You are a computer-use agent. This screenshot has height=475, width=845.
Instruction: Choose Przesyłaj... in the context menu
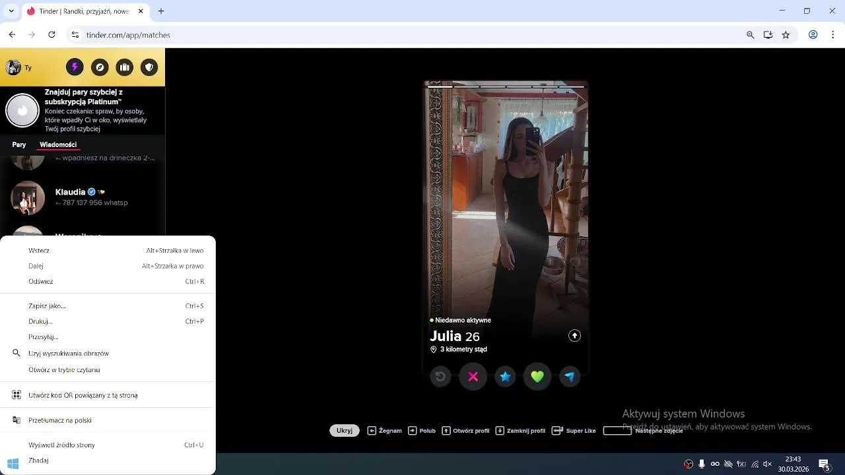click(108, 336)
